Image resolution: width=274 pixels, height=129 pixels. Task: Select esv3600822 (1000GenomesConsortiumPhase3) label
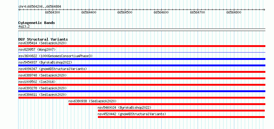(x=55, y=56)
